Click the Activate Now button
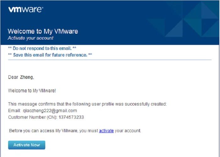Viewport: 220px width, 157px height. point(27,145)
